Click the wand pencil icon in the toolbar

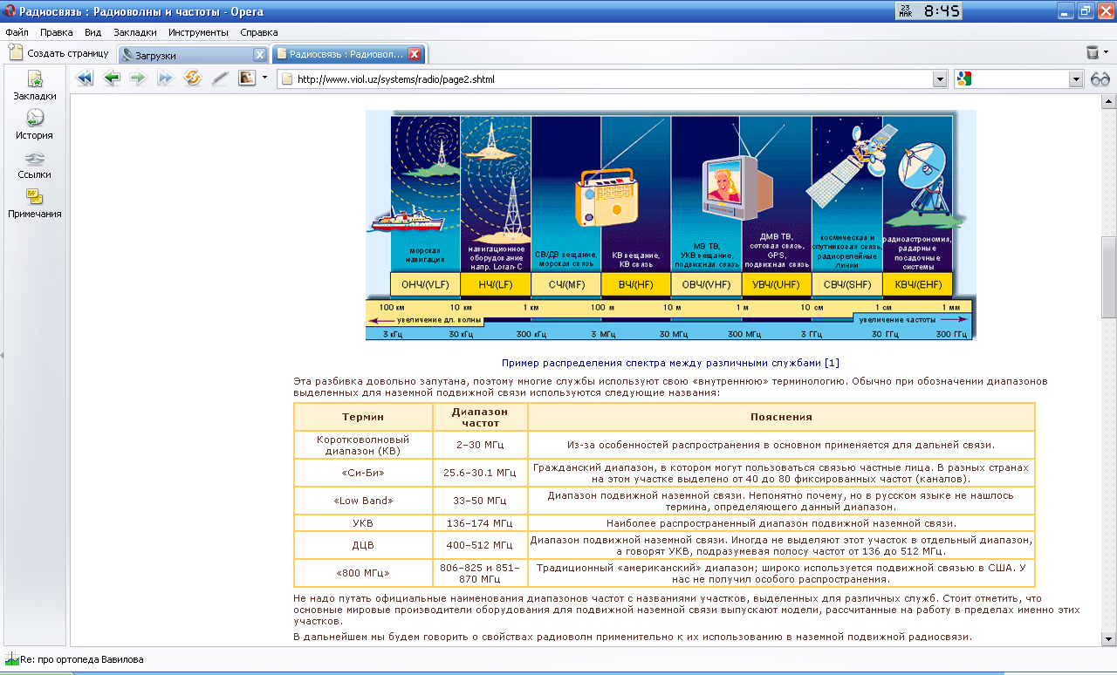219,78
